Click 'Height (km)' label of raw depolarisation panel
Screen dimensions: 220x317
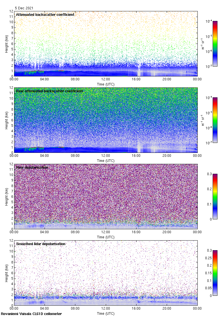[7, 197]
